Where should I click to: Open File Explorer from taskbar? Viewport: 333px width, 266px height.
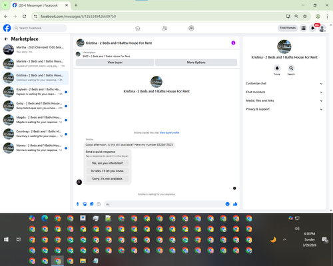click(x=83, y=261)
